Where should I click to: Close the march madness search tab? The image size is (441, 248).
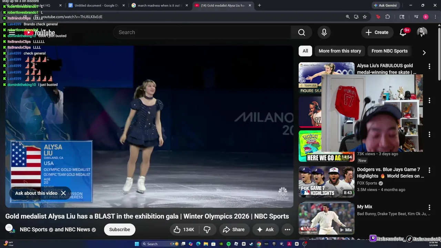point(187,6)
